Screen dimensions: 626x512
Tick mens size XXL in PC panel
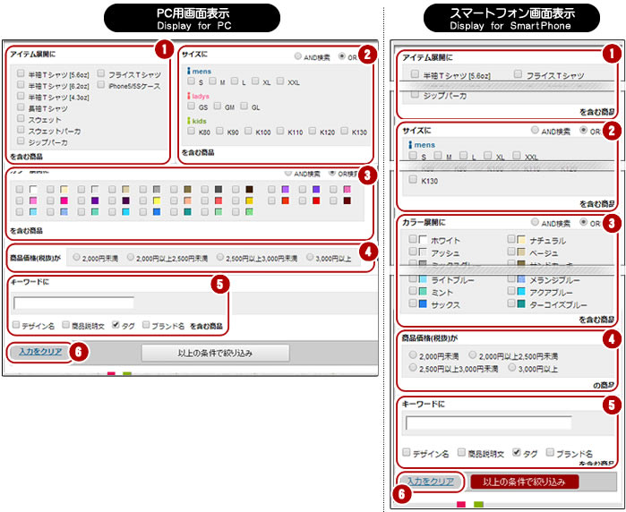(x=280, y=81)
